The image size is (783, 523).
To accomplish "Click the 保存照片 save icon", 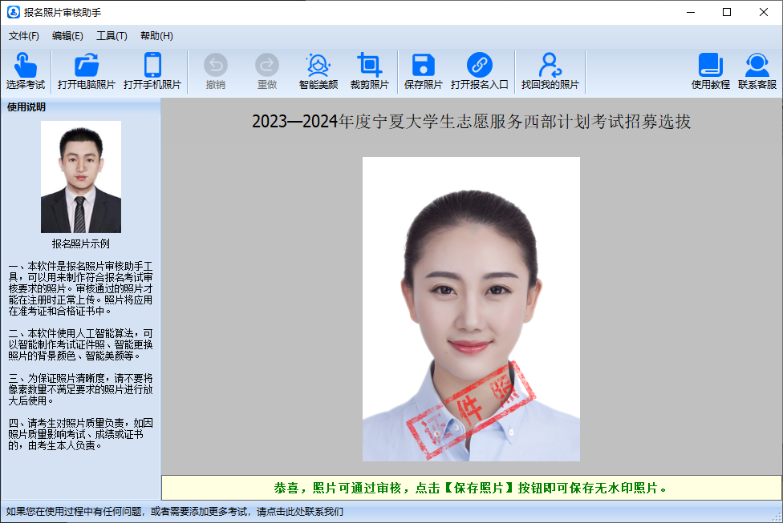I will tap(424, 66).
